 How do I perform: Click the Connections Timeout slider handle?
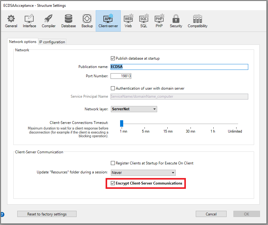(122, 123)
